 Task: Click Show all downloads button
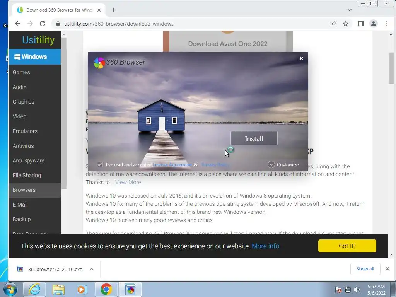tap(365, 269)
